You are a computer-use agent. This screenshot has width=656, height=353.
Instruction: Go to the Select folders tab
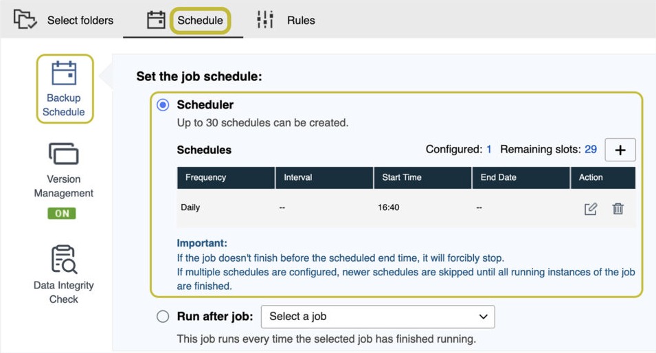80,20
